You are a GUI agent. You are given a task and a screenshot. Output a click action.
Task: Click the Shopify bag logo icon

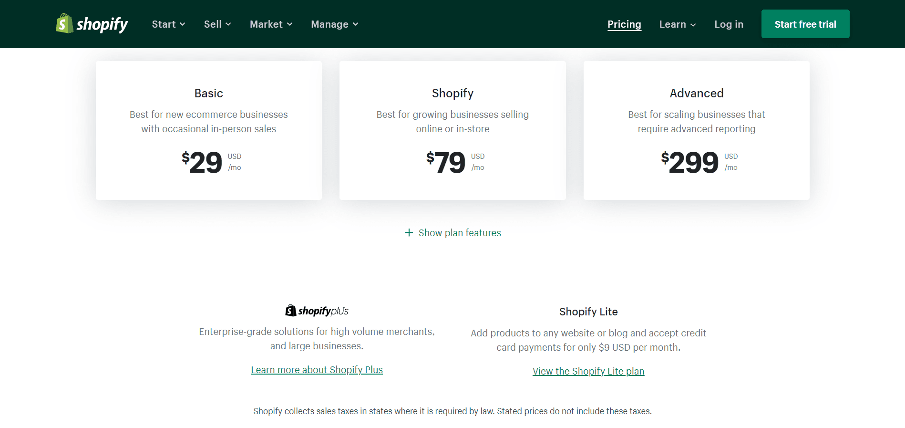click(x=64, y=23)
